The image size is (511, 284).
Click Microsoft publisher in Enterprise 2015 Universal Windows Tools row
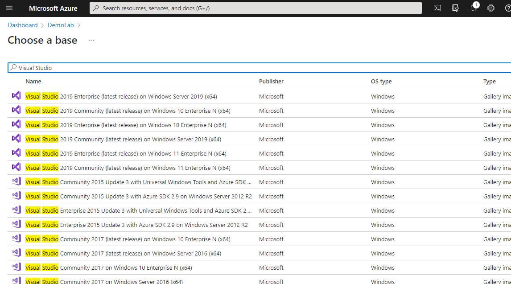point(271,211)
